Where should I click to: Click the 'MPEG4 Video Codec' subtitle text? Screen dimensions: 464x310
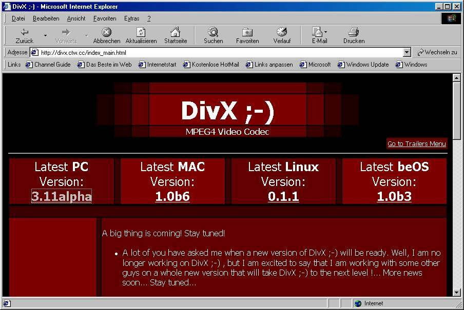point(227,132)
